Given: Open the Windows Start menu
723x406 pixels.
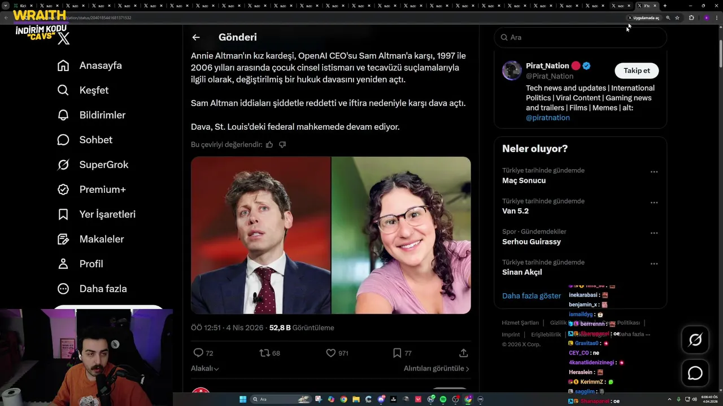Looking at the screenshot, I should (x=243, y=399).
